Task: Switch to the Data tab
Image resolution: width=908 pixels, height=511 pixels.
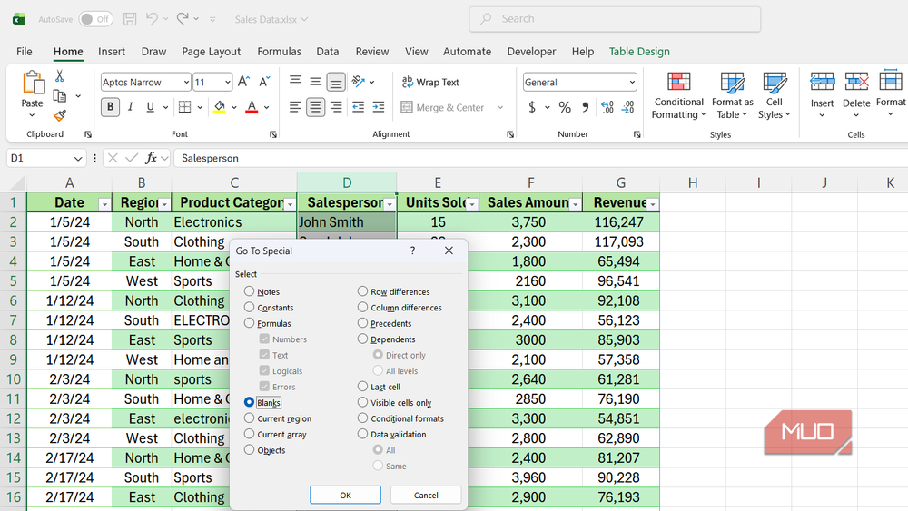Action: pyautogui.click(x=328, y=52)
